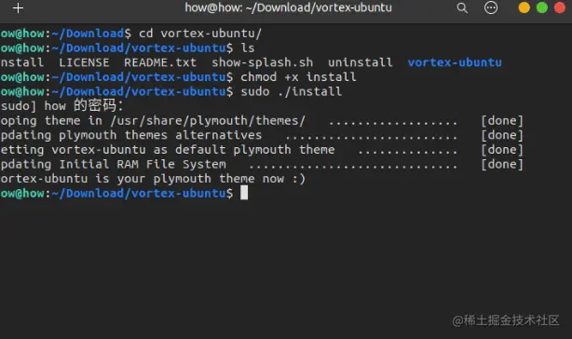Click the blue vortex-ubuntu directory in ls output

pos(455,62)
